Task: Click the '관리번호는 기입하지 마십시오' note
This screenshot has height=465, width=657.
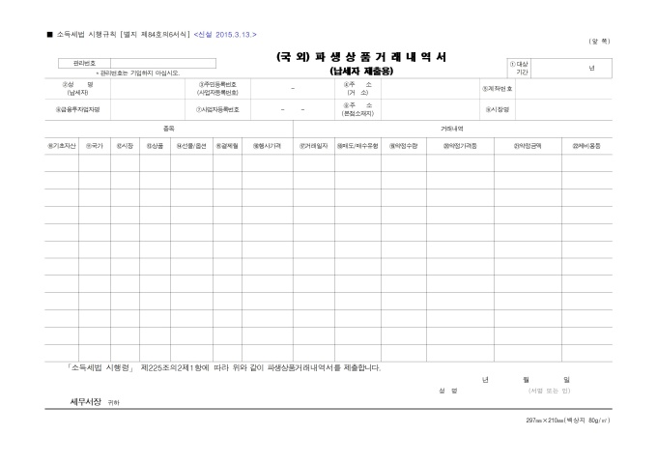Action: [x=138, y=73]
